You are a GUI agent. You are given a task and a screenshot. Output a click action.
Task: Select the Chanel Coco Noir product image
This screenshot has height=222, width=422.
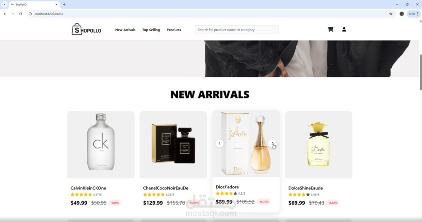(x=173, y=145)
